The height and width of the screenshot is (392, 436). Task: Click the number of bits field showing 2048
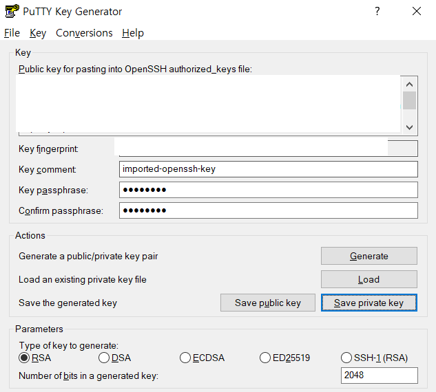coord(380,375)
